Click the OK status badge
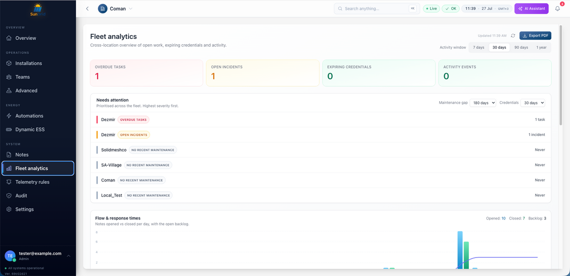Image resolution: width=570 pixels, height=276 pixels. (x=450, y=9)
